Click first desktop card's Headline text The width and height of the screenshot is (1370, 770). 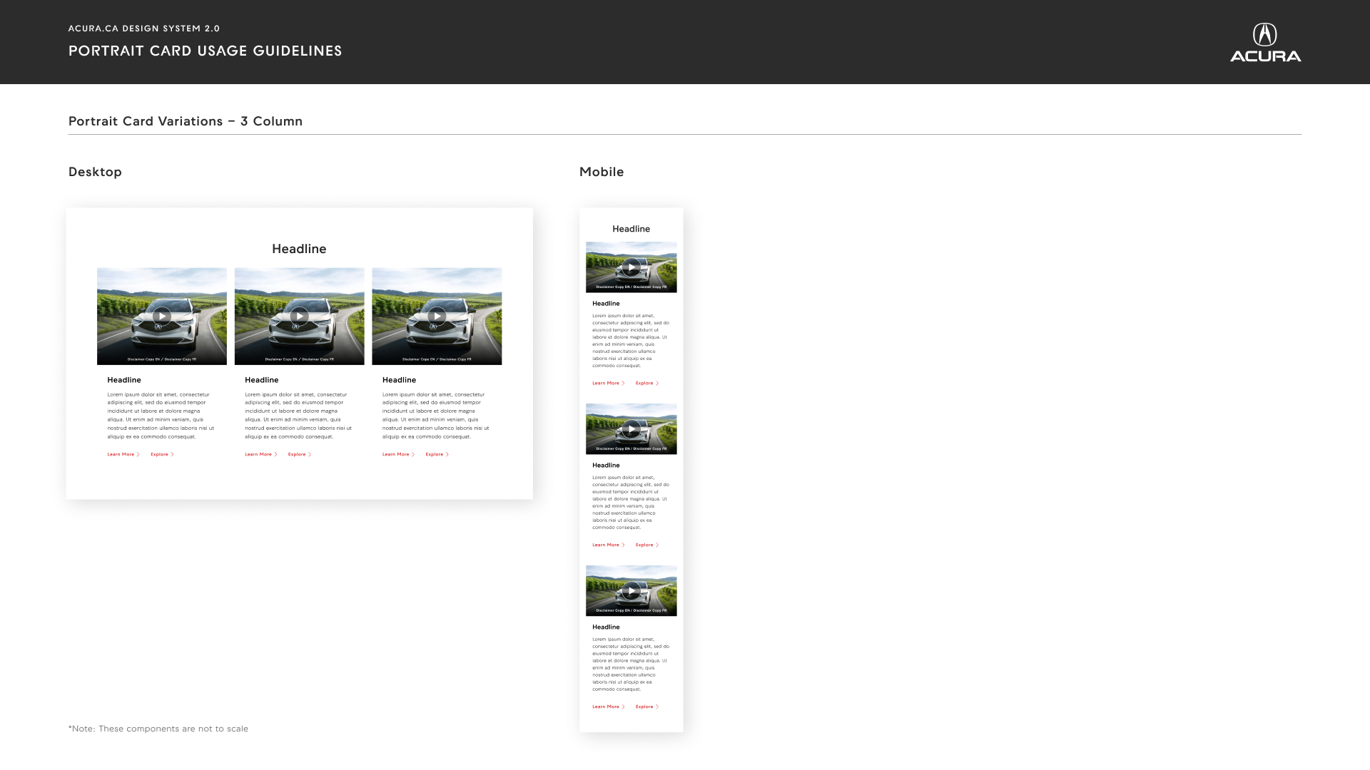[124, 380]
